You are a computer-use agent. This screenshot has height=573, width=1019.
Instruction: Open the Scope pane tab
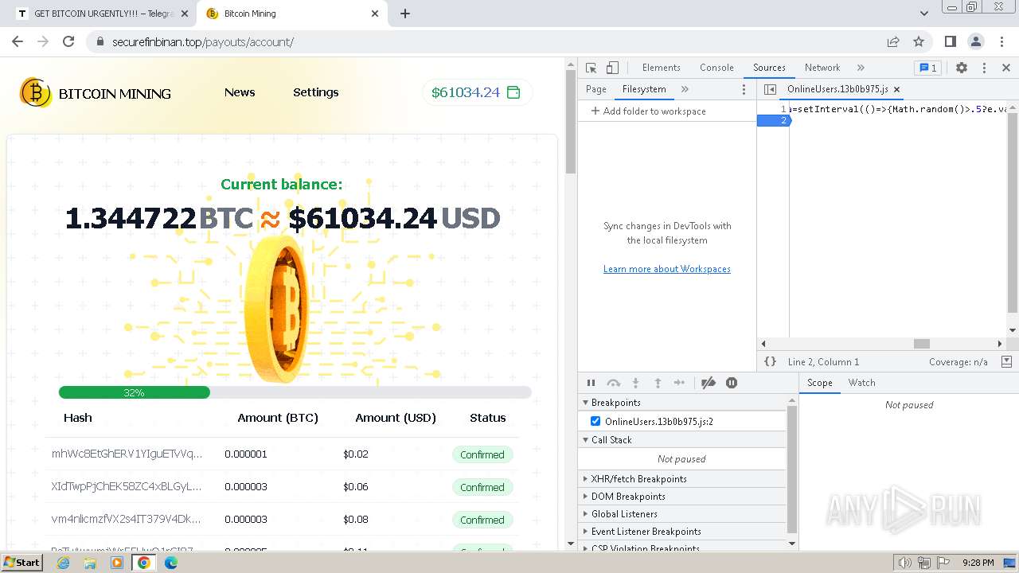pyautogui.click(x=819, y=383)
